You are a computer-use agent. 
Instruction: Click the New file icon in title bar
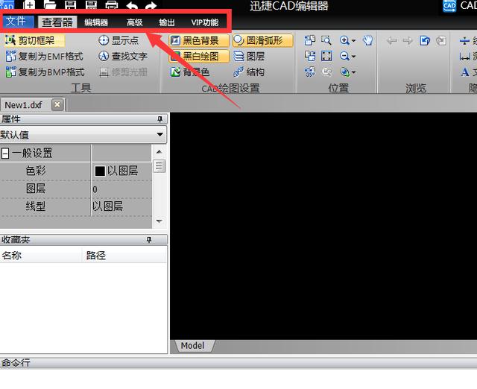coord(29,4)
